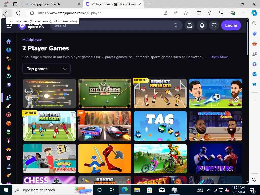This screenshot has width=260, height=195.
Task: Open Copilot icon in Edge toolbar
Action: point(254,13)
